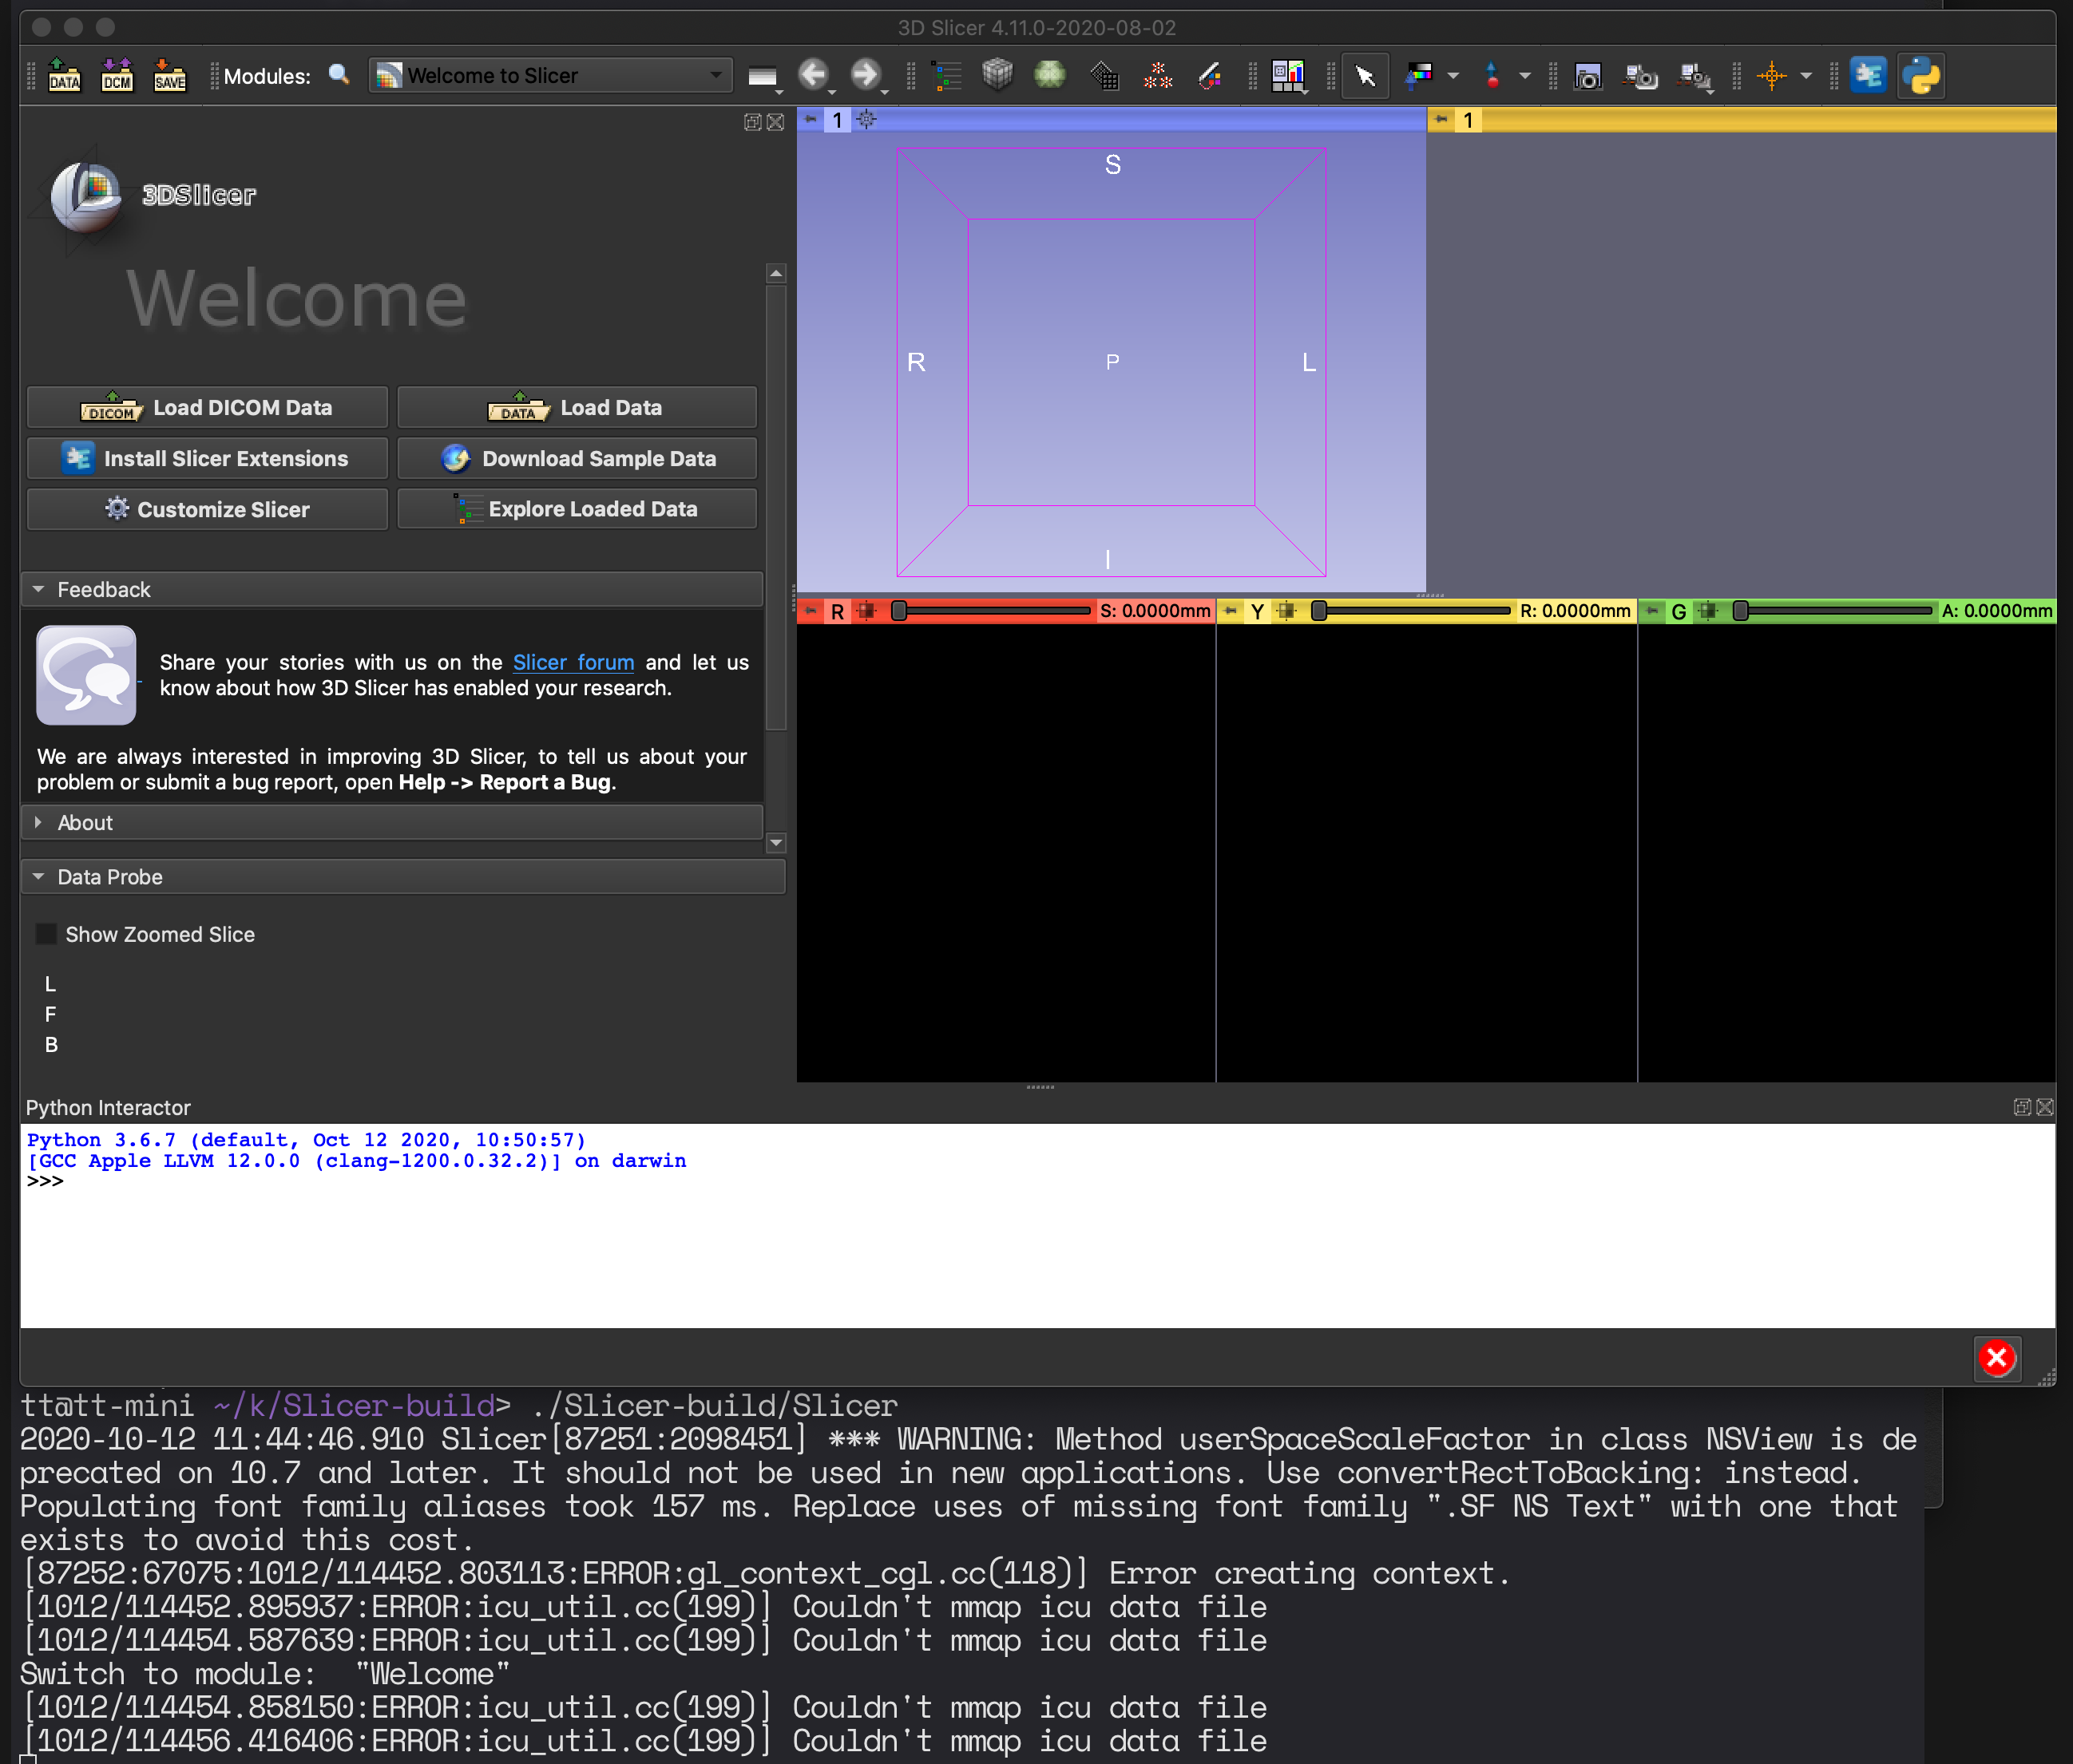Open the Welcome to Slicer module dropdown
The width and height of the screenshot is (2073, 1764).
coord(549,75)
